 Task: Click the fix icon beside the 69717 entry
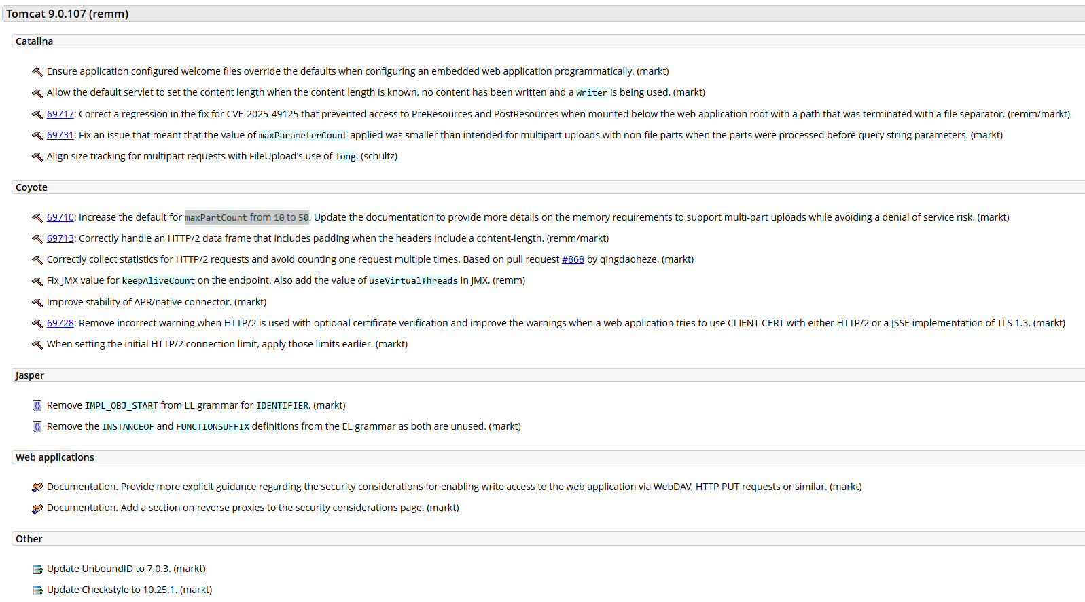(37, 115)
